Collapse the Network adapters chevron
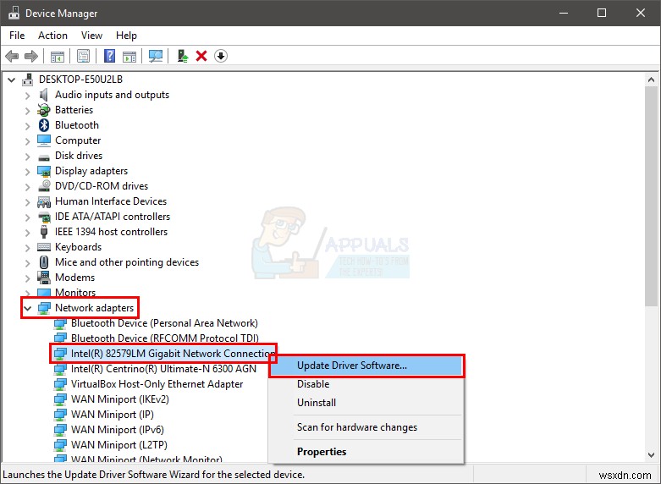Screen dimensions: 661x484 pos(28,308)
